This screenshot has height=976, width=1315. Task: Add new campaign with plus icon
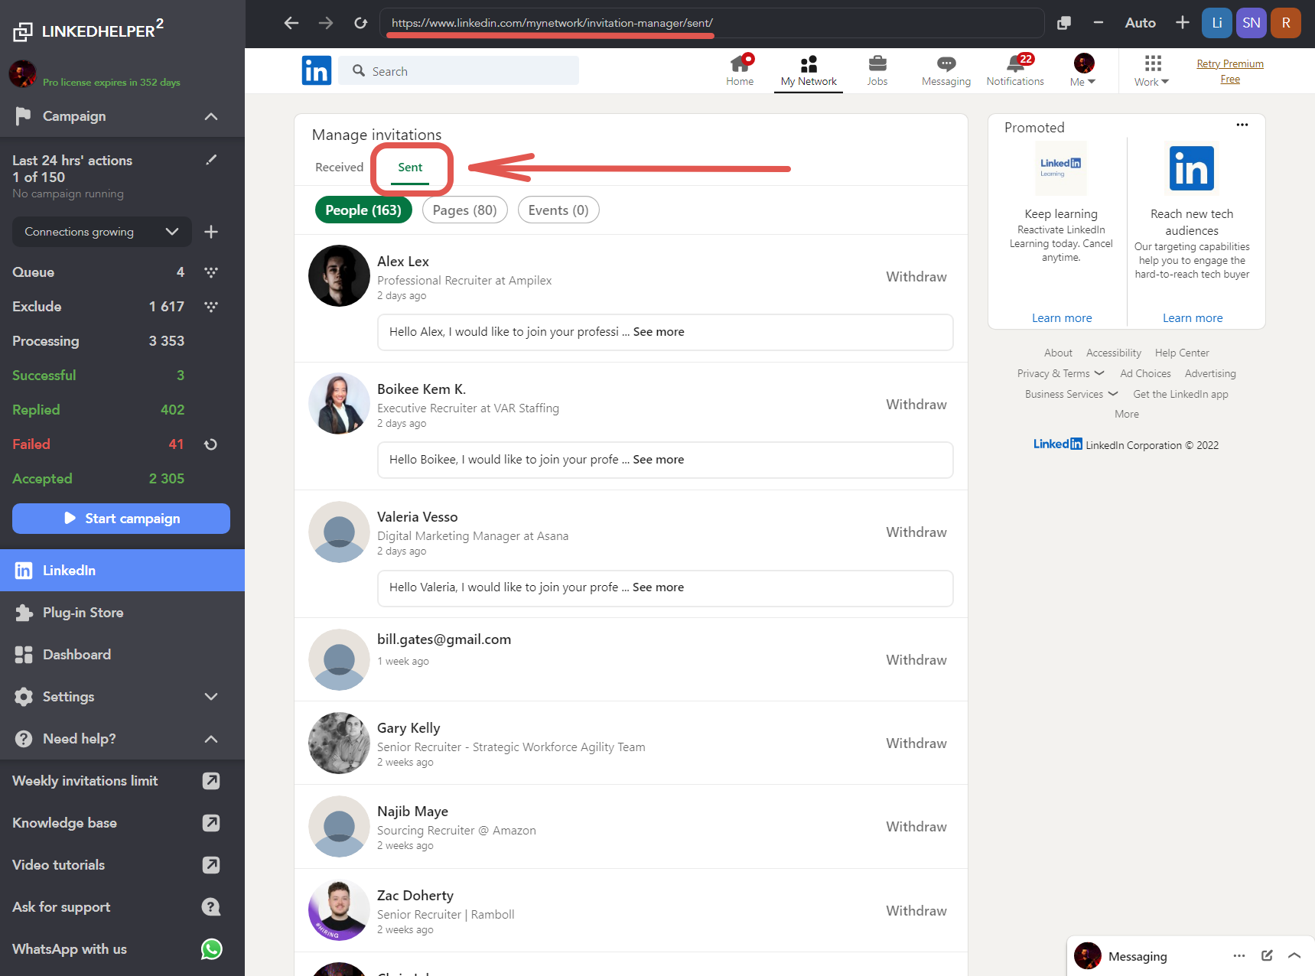pos(211,232)
